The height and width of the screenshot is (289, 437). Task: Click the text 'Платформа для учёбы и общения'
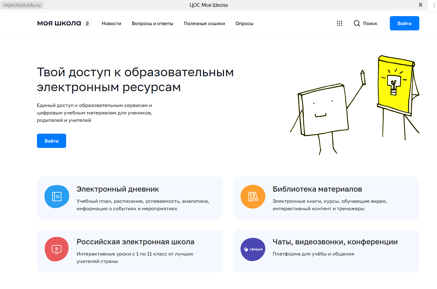tap(313, 254)
